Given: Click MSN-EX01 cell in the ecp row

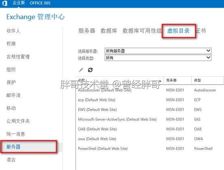Looking at the screenshot, I should pos(175,100).
